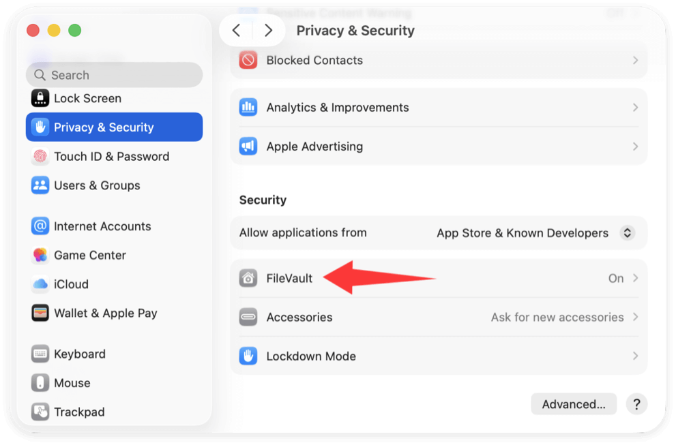Click the Analytics & Improvements bar chart icon

click(248, 107)
